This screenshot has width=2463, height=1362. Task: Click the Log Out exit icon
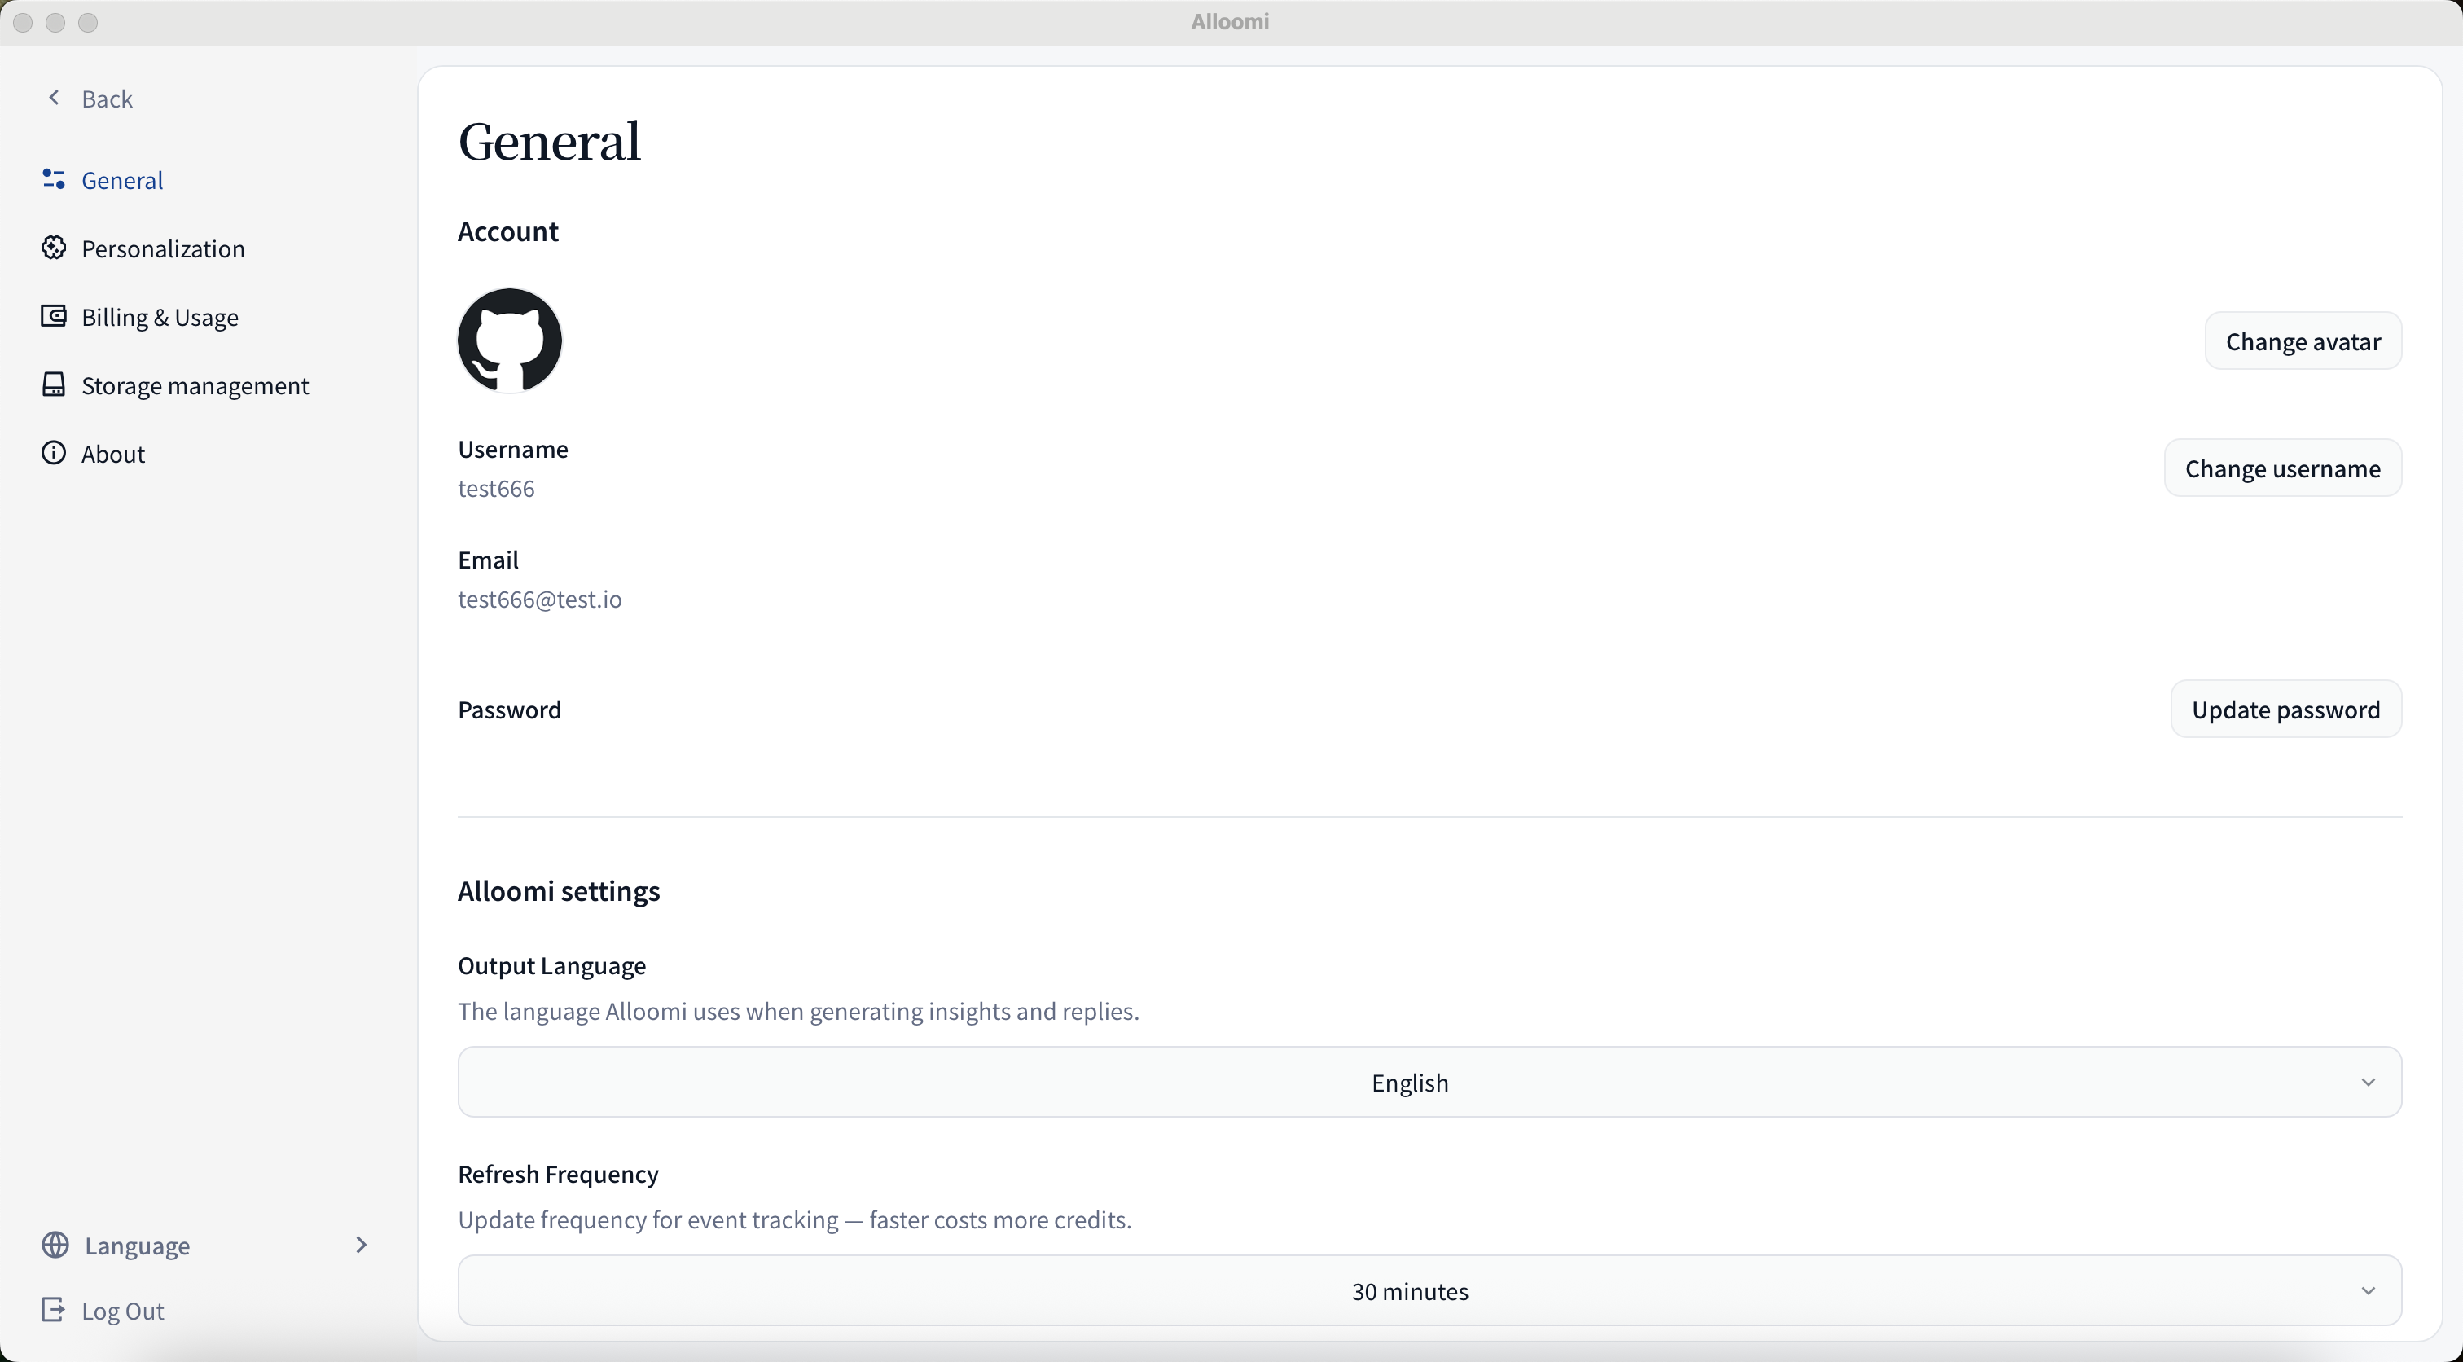tap(54, 1311)
